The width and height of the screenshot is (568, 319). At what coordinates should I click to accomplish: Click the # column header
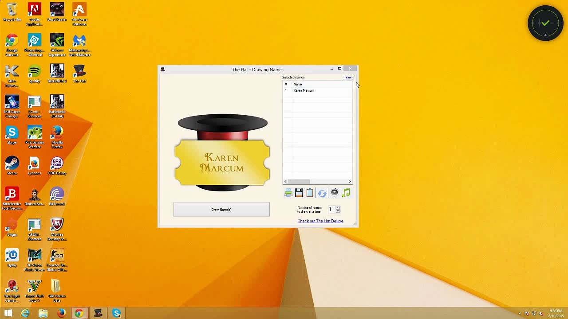coord(287,84)
